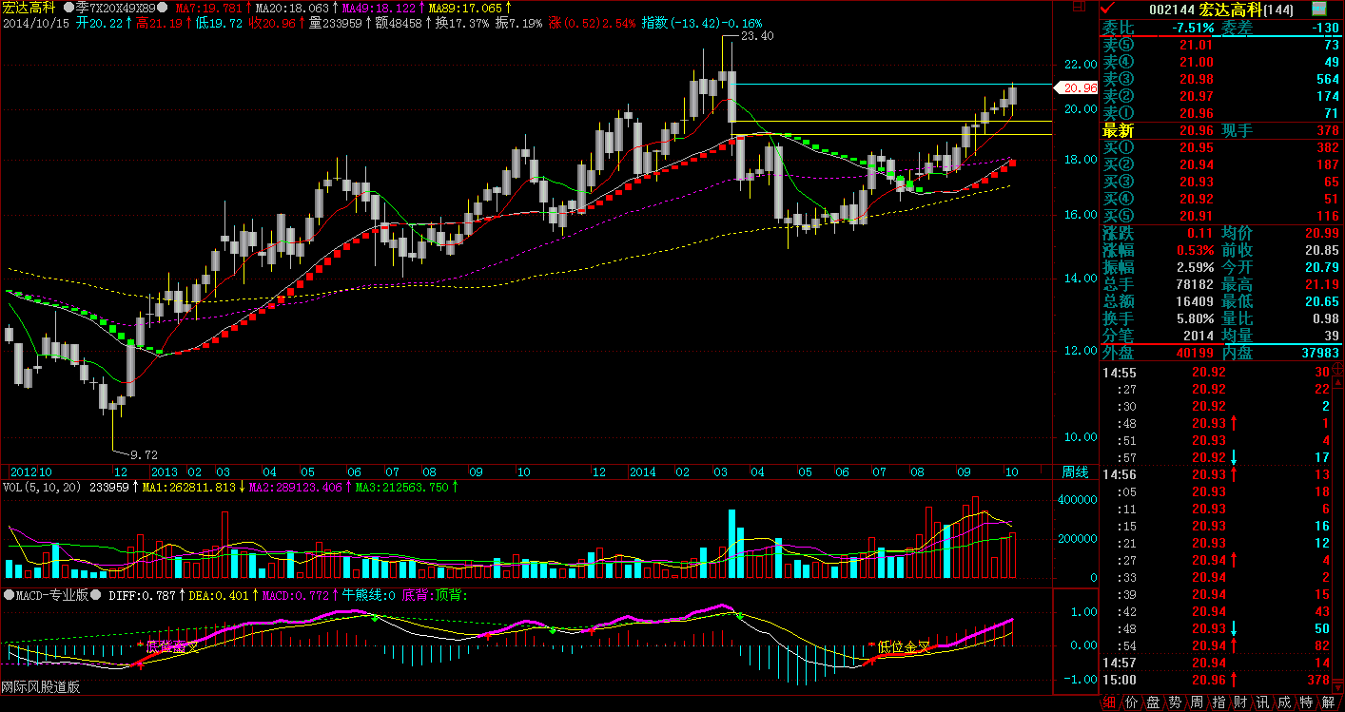Viewport: 1345px width, 712px height.
Task: Open the green 'new' icon
Action: (1319, 9)
